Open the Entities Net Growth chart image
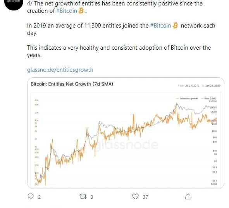 126,133
